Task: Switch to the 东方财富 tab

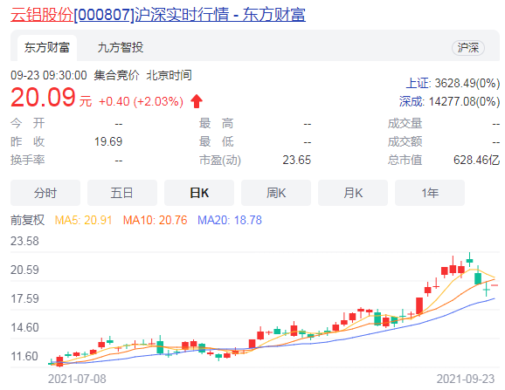Action: (47, 48)
